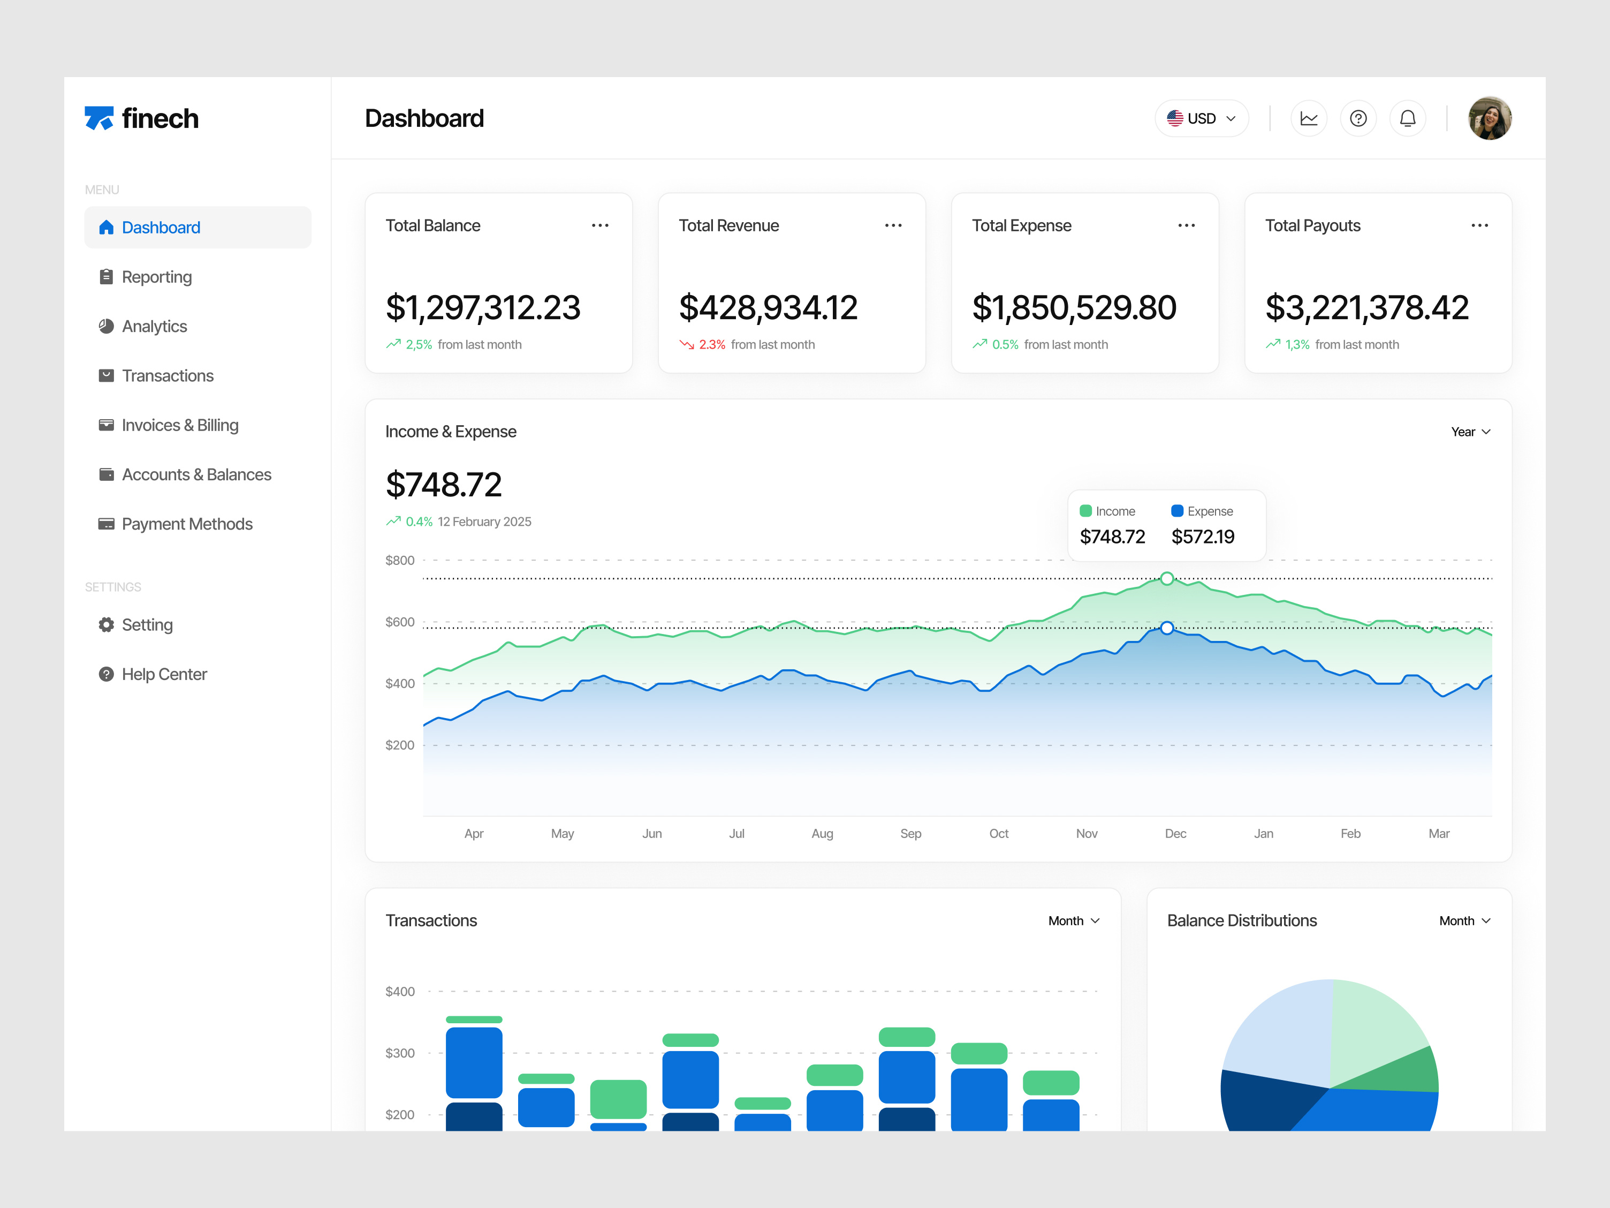This screenshot has height=1208, width=1610.
Task: Open Month dropdown in Transactions card
Action: pyautogui.click(x=1074, y=921)
